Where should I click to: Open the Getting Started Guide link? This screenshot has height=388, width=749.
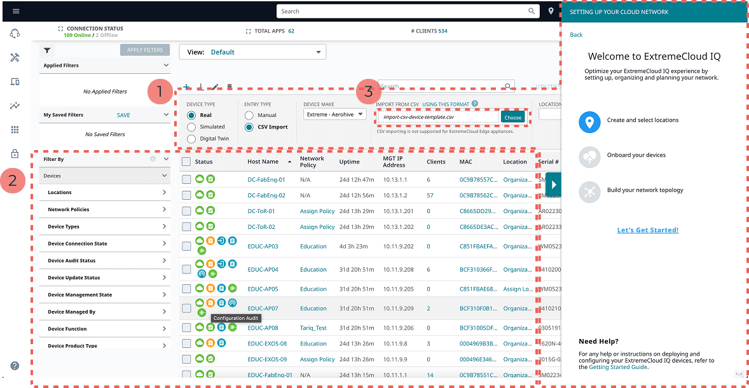(x=617, y=367)
